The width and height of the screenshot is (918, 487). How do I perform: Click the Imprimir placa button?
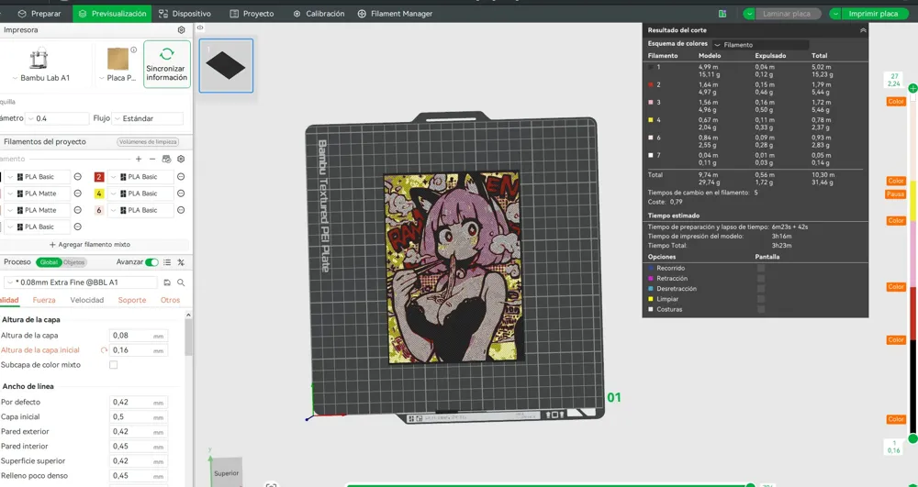tap(873, 14)
